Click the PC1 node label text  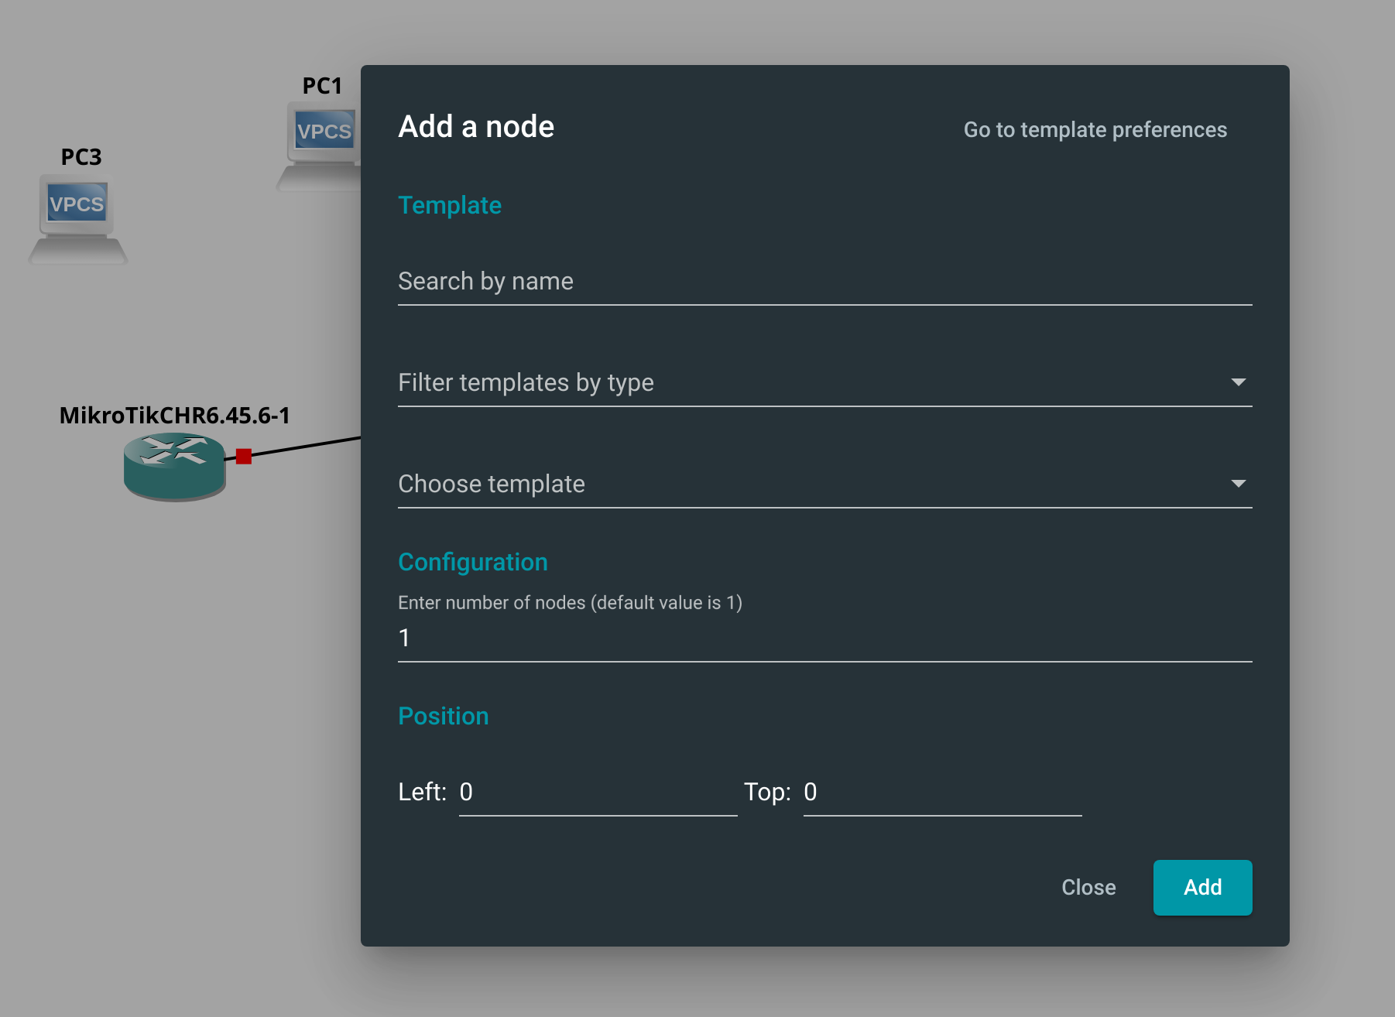click(x=322, y=85)
